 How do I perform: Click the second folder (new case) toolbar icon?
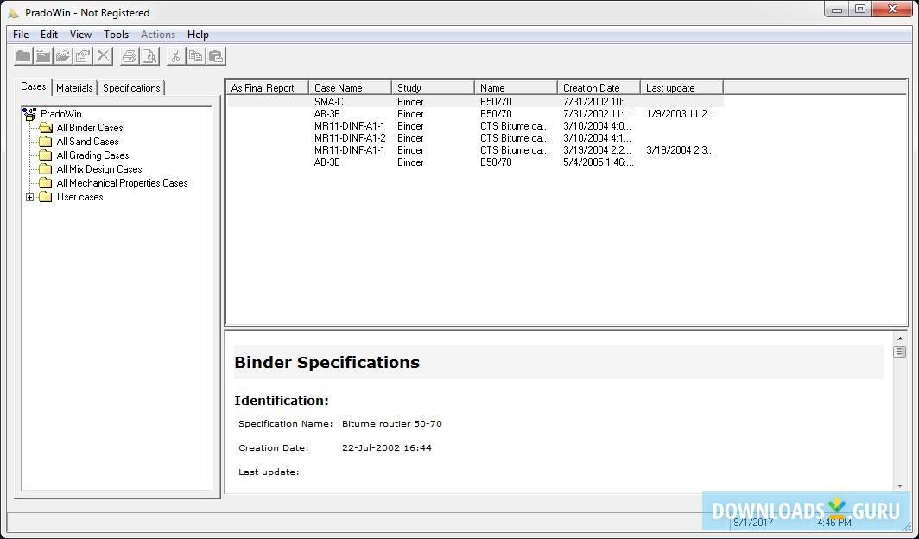point(43,56)
